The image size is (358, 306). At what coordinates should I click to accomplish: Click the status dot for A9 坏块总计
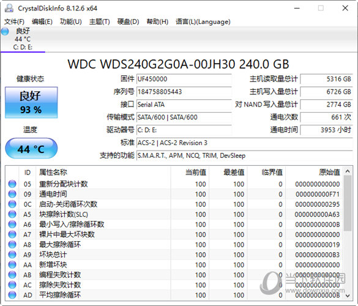coord(12,255)
